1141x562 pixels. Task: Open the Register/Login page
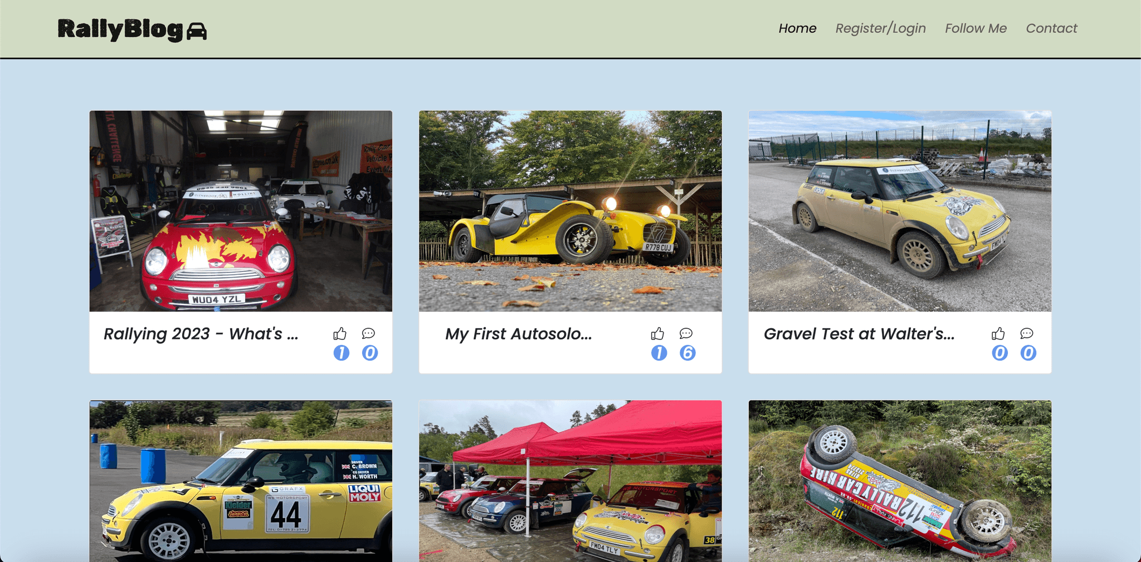coord(880,28)
